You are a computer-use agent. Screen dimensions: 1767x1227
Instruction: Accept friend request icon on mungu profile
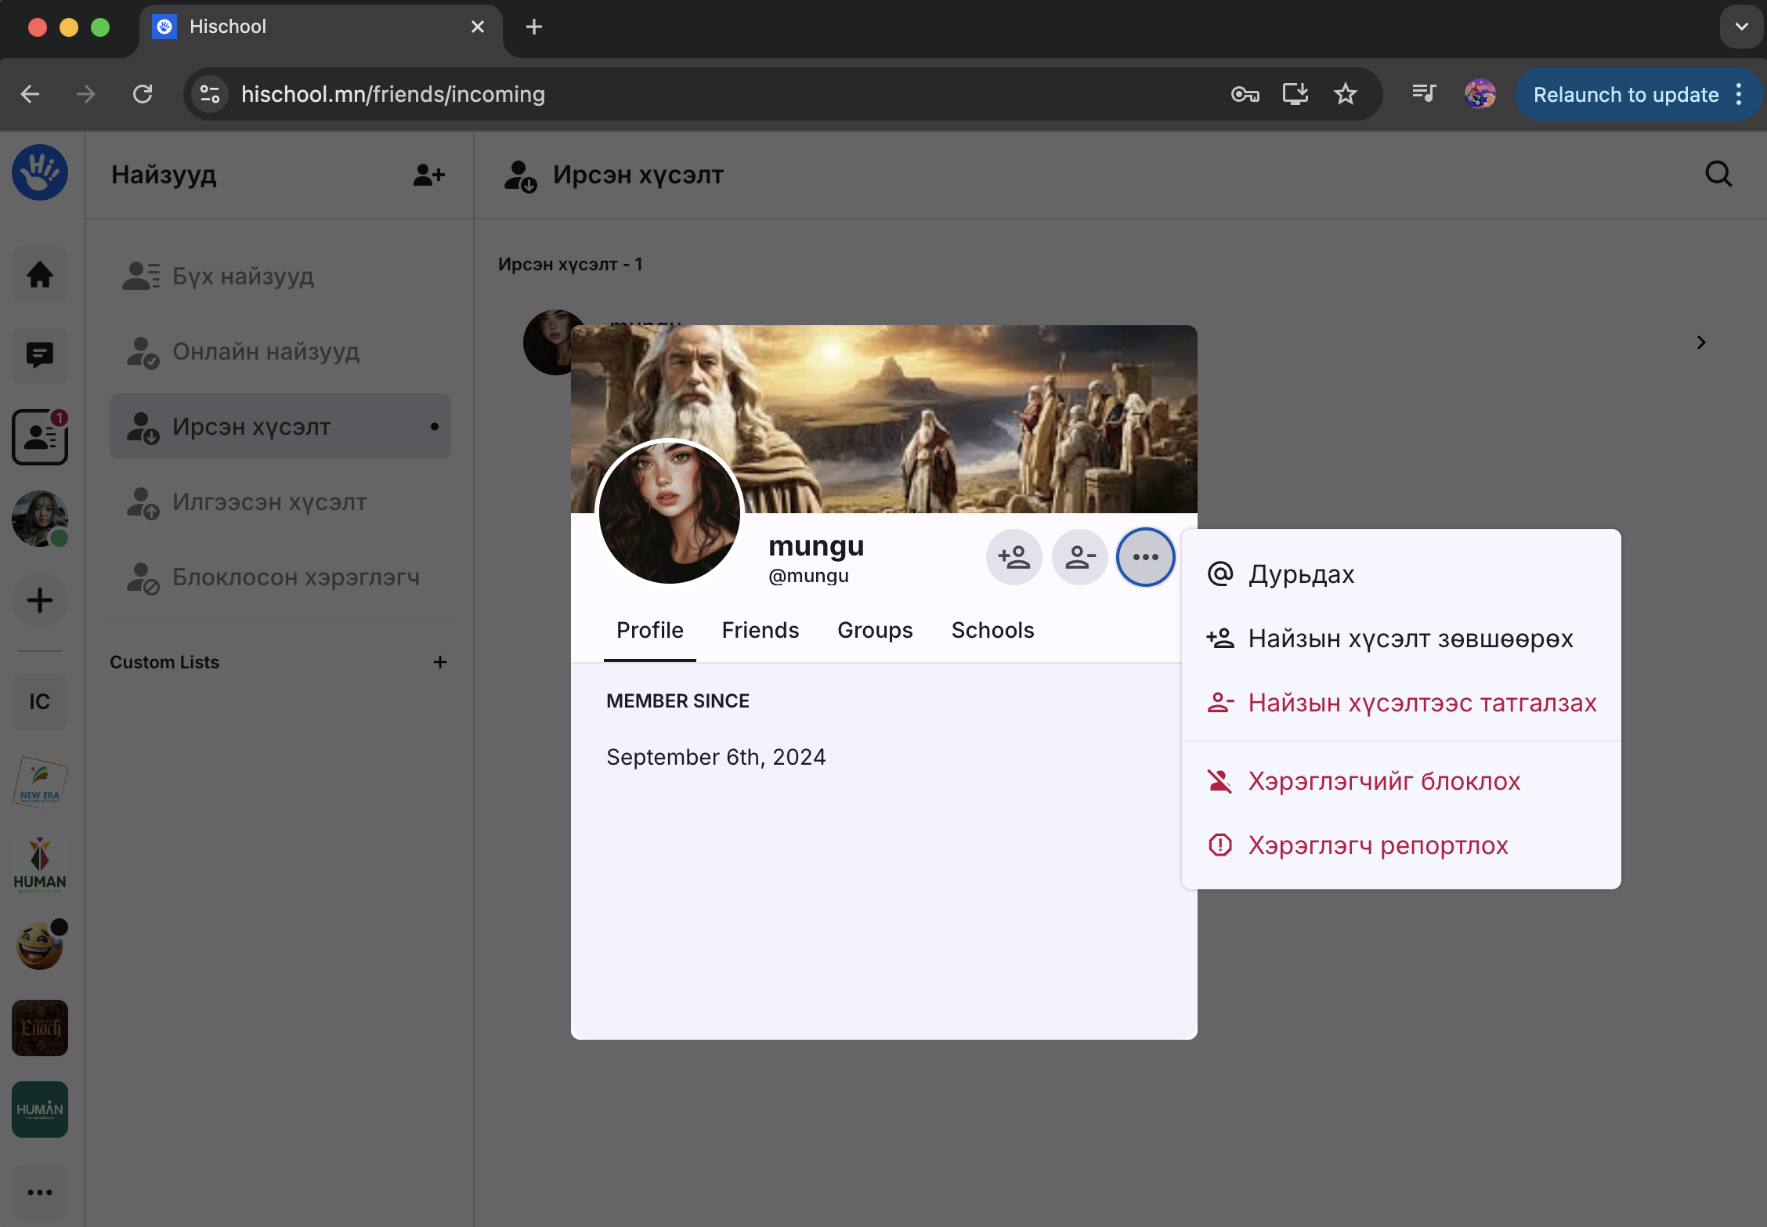[1014, 557]
